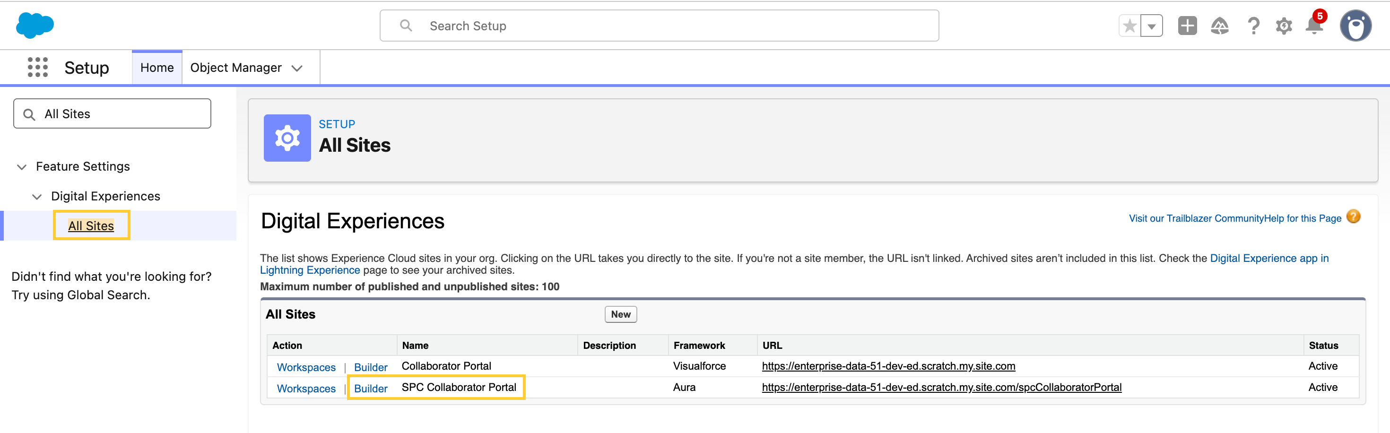Expand the Object Manager tab chevron
Image resolution: width=1390 pixels, height=433 pixels.
[x=297, y=69]
